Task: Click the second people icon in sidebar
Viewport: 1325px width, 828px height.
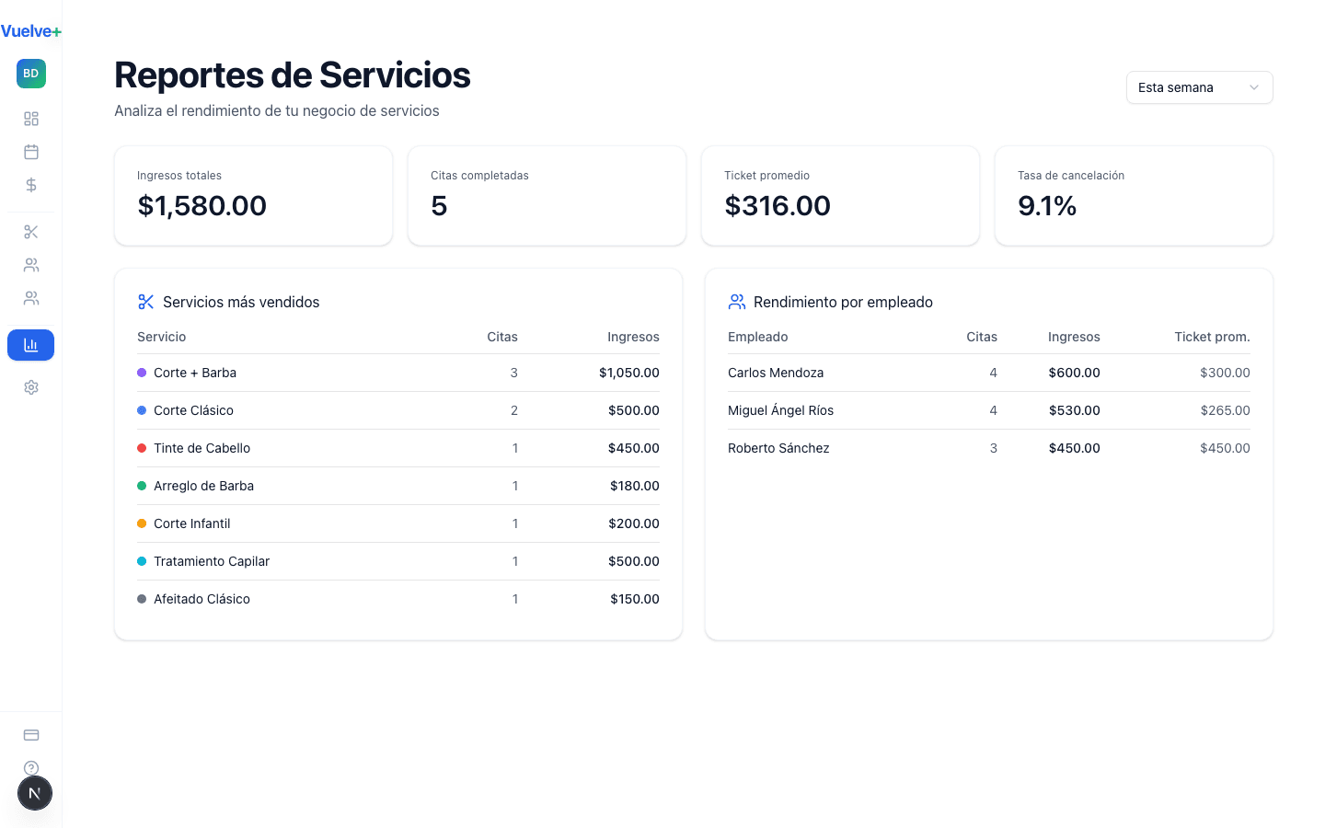Action: click(30, 298)
